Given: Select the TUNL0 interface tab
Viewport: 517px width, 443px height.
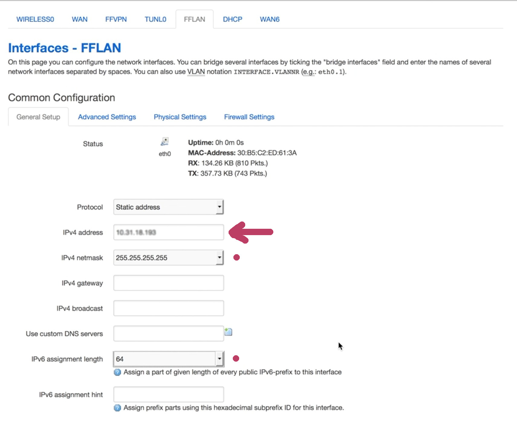Looking at the screenshot, I should point(155,19).
